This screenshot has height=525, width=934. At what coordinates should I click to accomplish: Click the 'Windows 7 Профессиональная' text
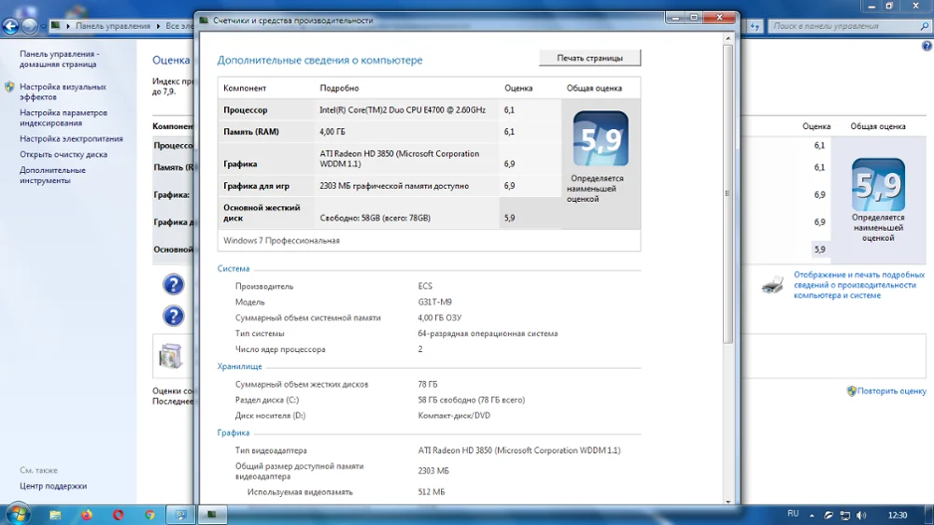coord(281,241)
